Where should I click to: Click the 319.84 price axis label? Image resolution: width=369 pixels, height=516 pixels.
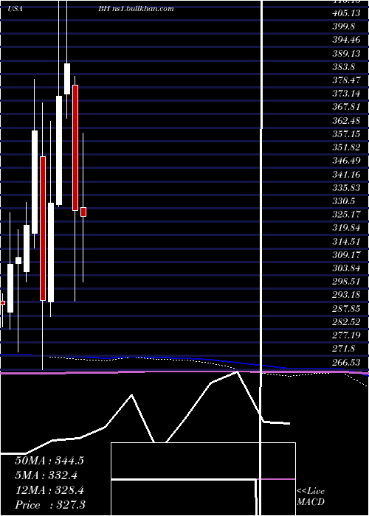pos(346,228)
